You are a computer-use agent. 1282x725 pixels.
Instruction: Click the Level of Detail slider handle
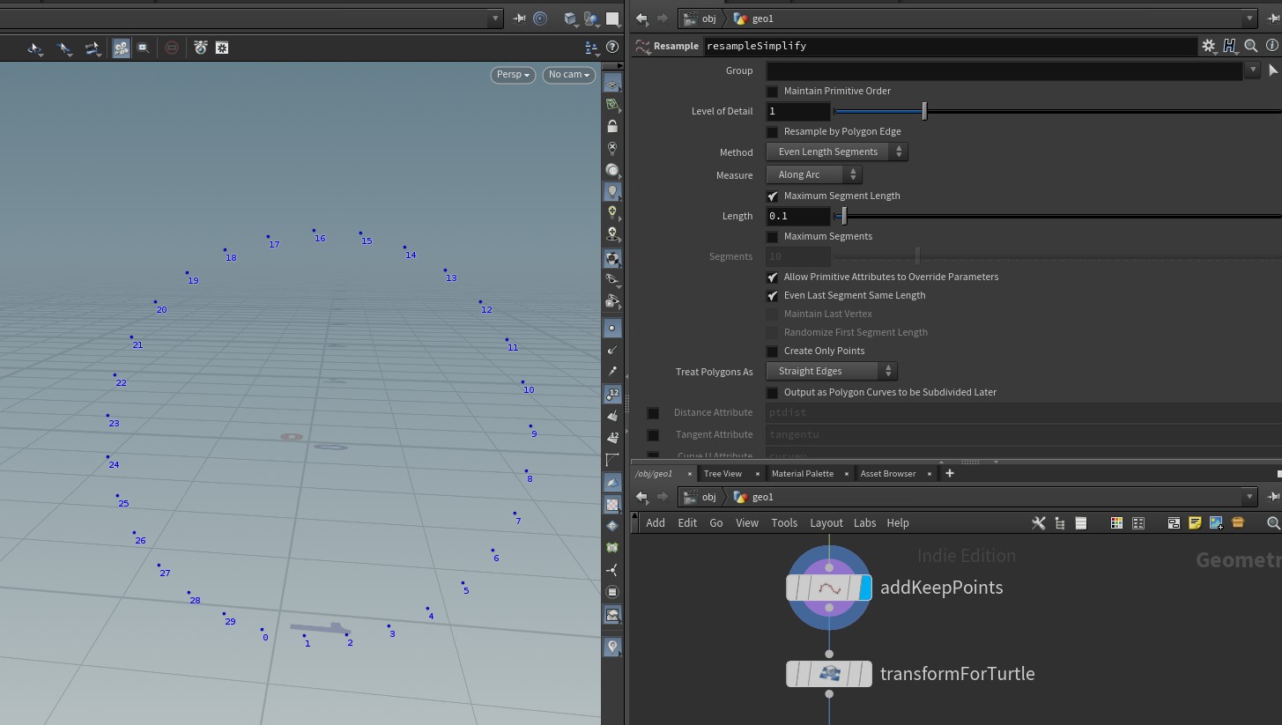pos(924,112)
